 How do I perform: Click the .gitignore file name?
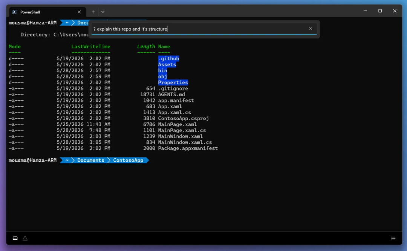(173, 88)
